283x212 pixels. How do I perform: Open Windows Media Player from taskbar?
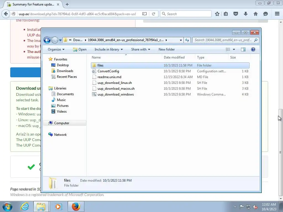click(58, 206)
